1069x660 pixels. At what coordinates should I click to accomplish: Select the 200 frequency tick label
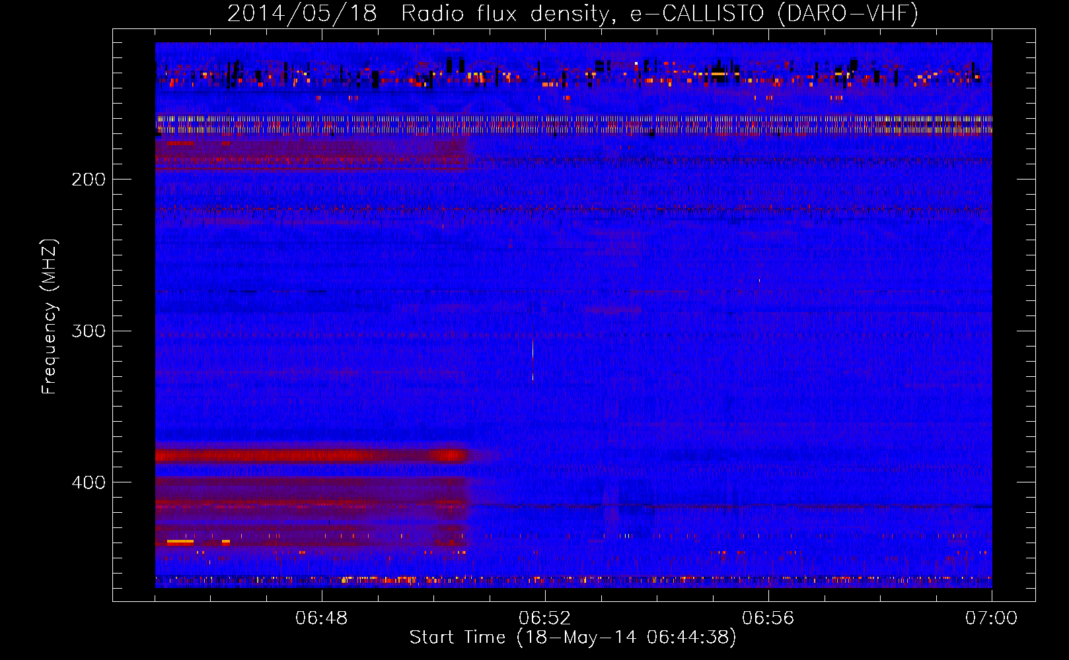(x=89, y=180)
